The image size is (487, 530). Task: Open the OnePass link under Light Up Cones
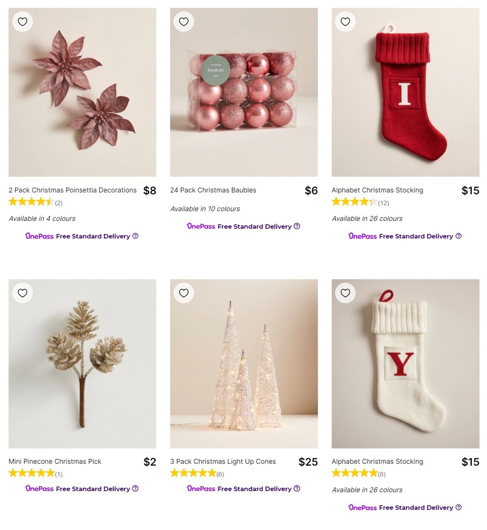click(x=201, y=489)
